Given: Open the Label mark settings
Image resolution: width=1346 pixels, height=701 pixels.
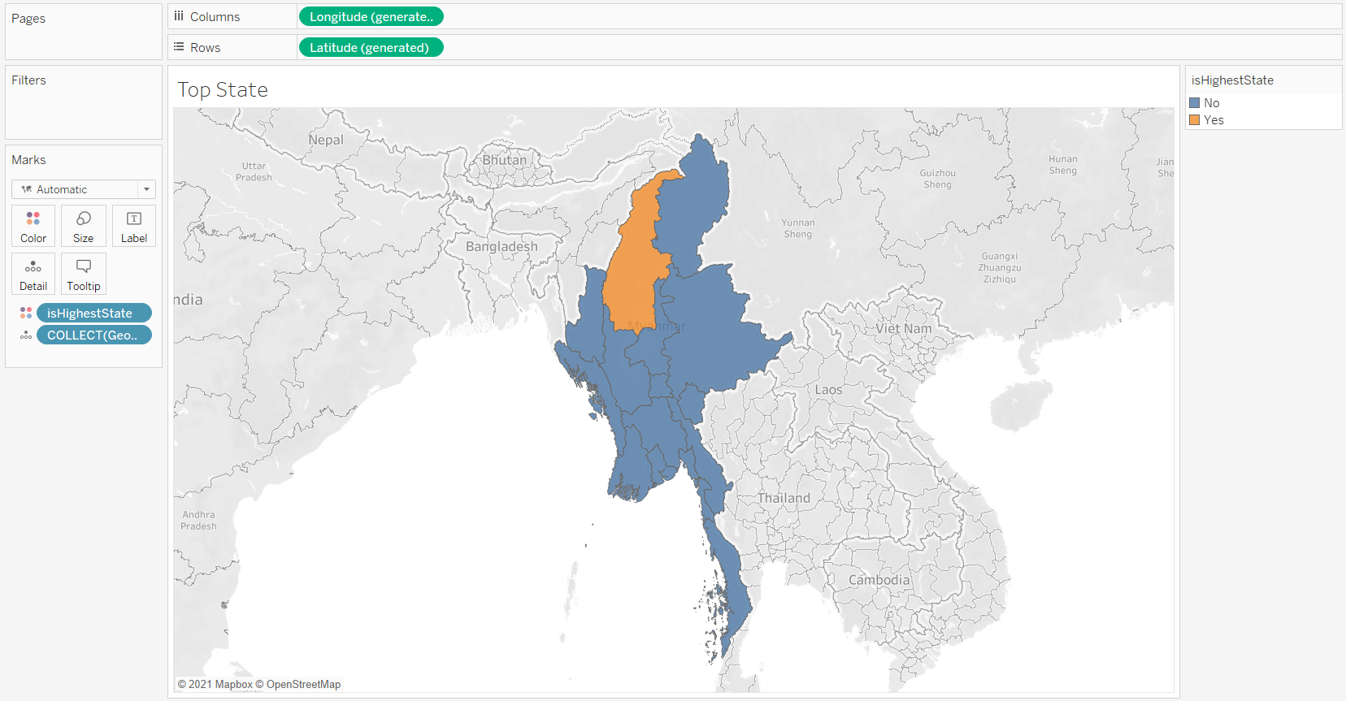Looking at the screenshot, I should click(133, 226).
